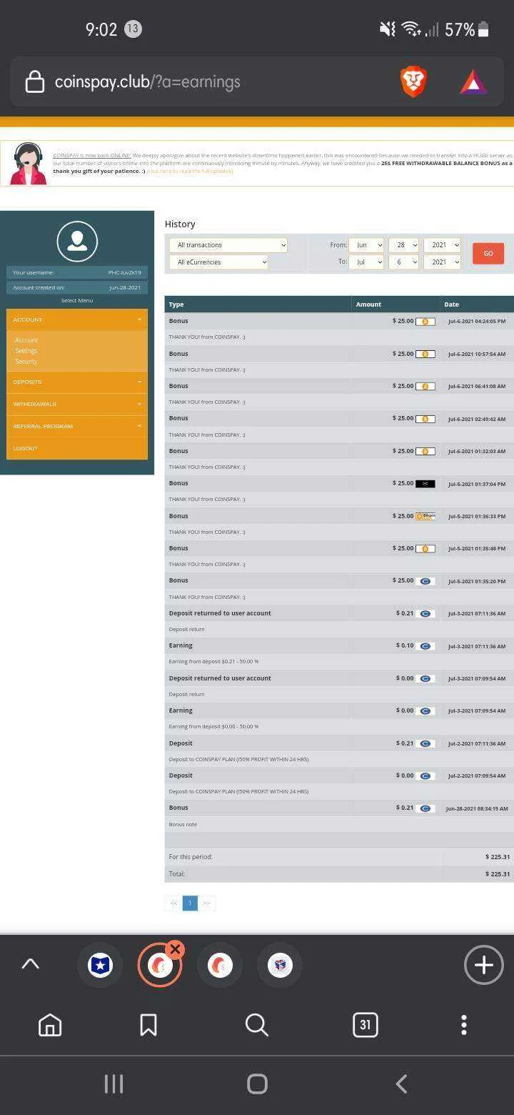Screen dimensions: 514x1115
Task: Tap Android home button
Action: (257, 1084)
